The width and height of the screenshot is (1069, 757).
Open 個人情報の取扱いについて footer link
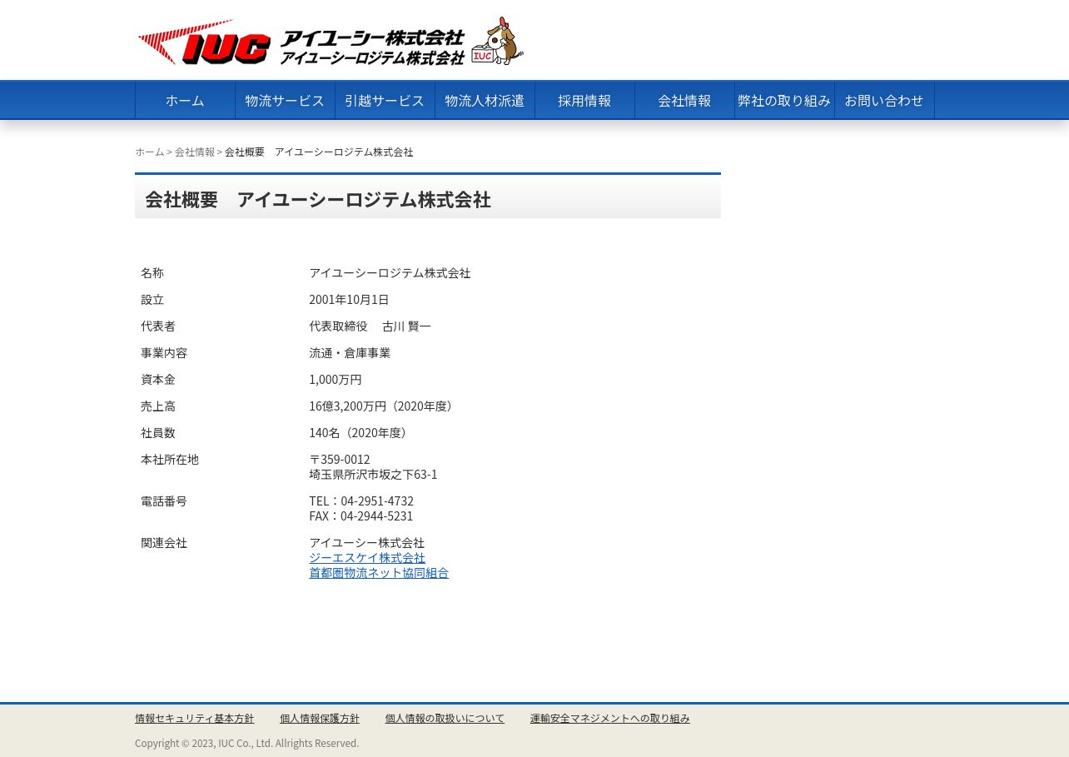pos(445,719)
